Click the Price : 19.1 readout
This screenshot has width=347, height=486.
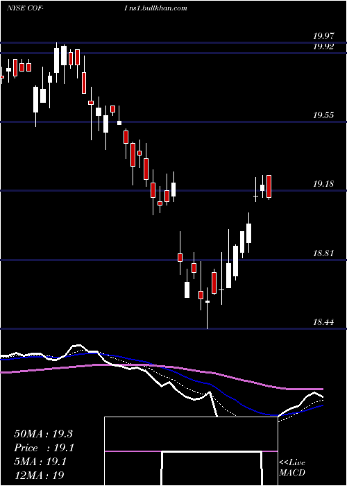44,448
